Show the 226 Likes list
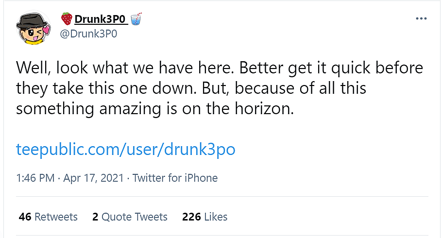This screenshot has width=442, height=238. point(204,217)
